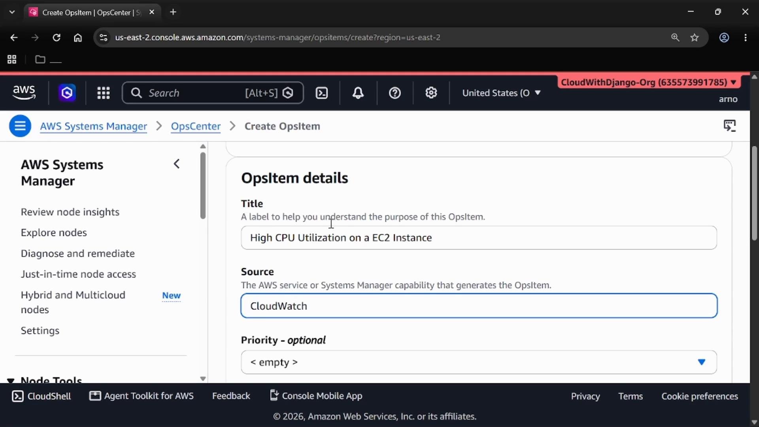Open the console settings gear
The width and height of the screenshot is (759, 427).
click(x=431, y=93)
